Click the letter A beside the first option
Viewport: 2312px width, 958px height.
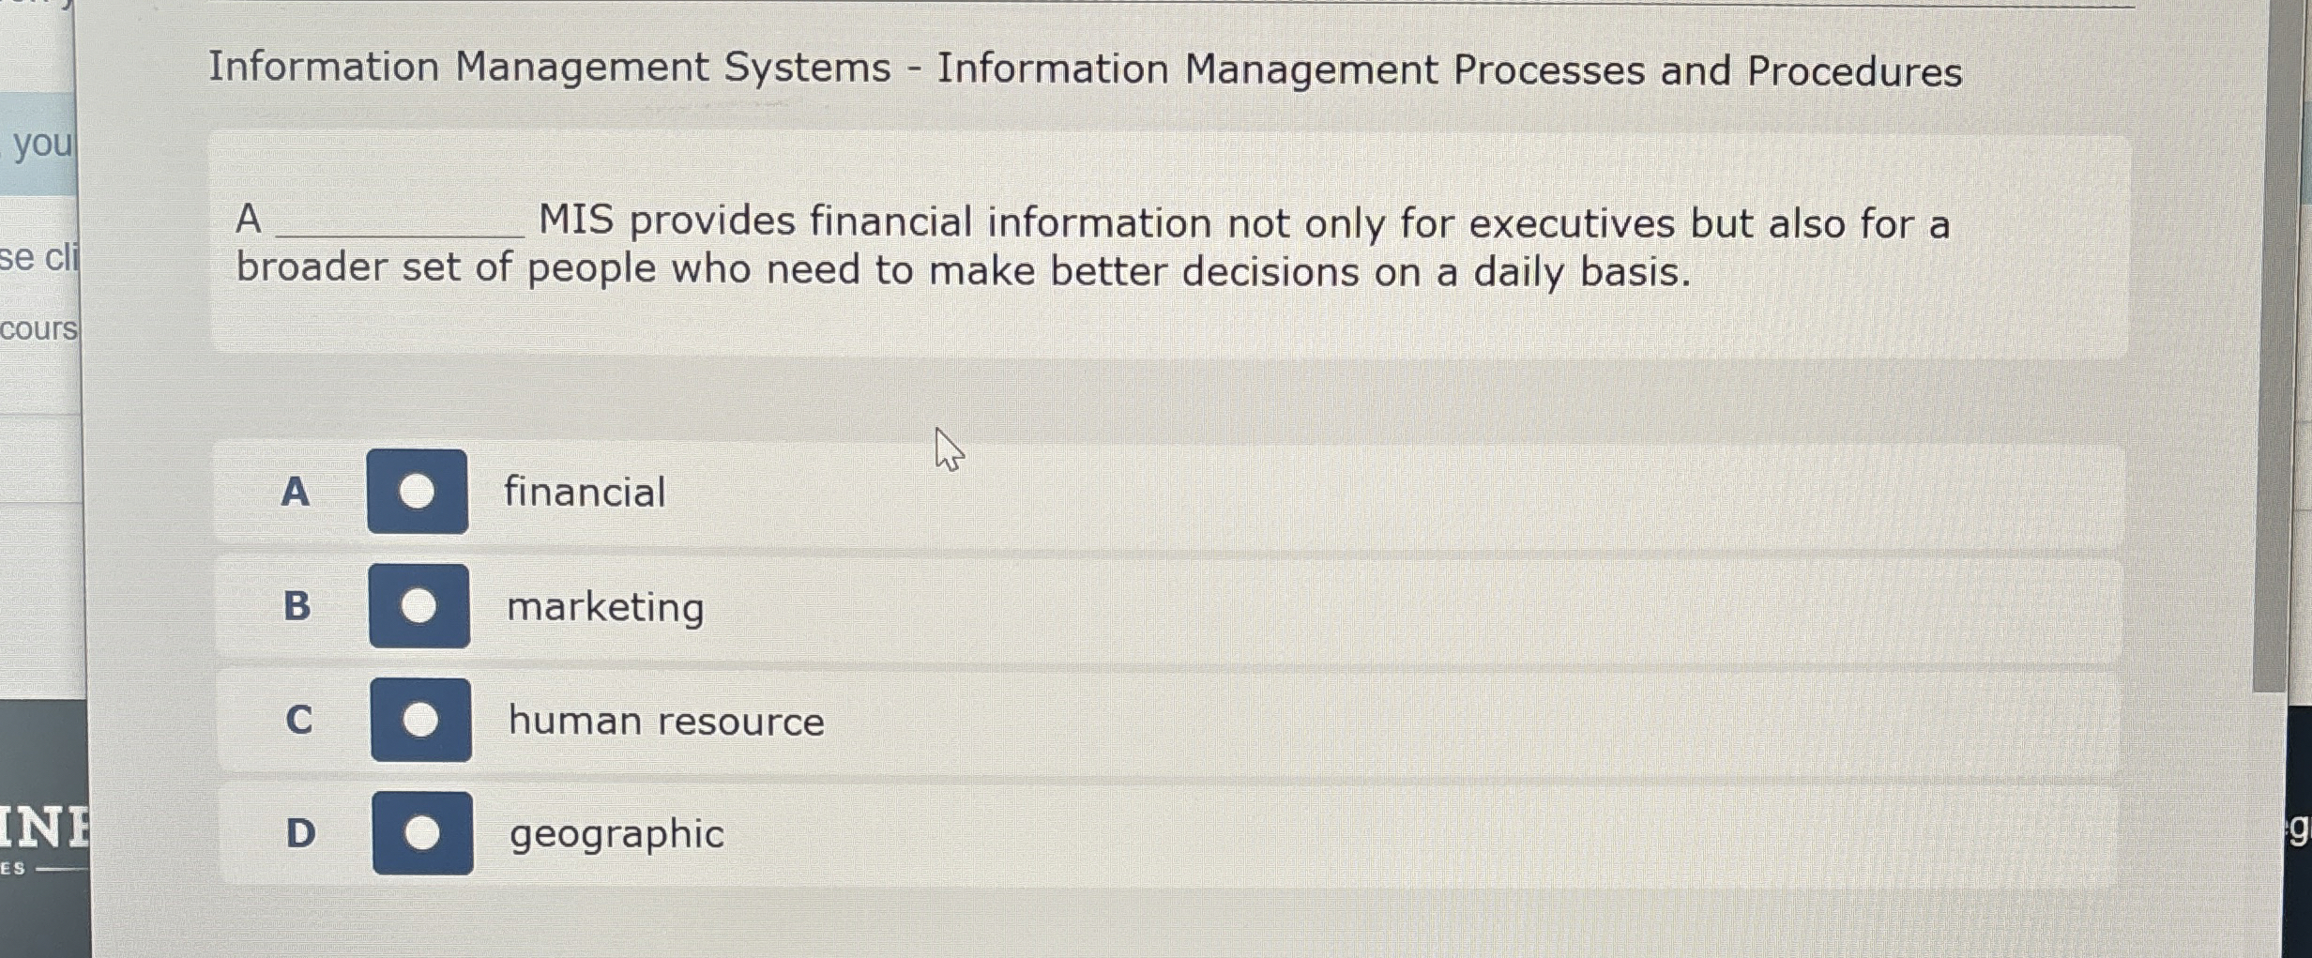click(297, 493)
